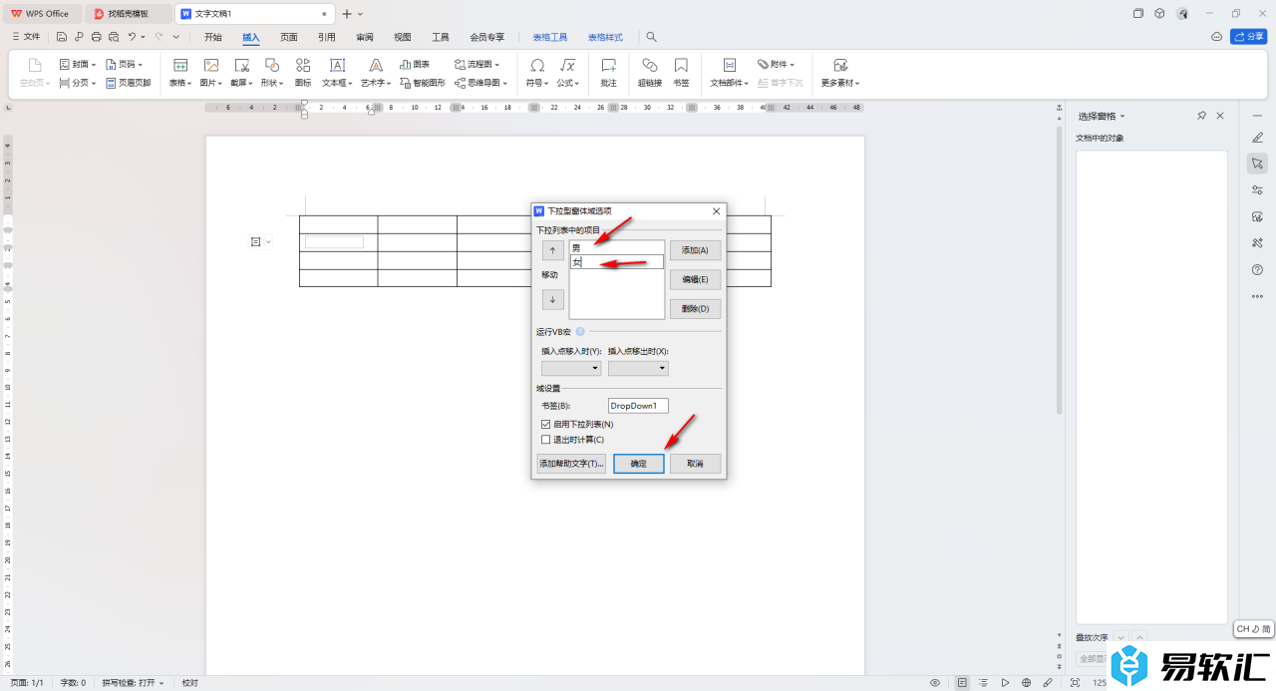Viewport: 1276px width, 691px height.
Task: Click the move-down arrow in the dialog
Action: click(552, 299)
